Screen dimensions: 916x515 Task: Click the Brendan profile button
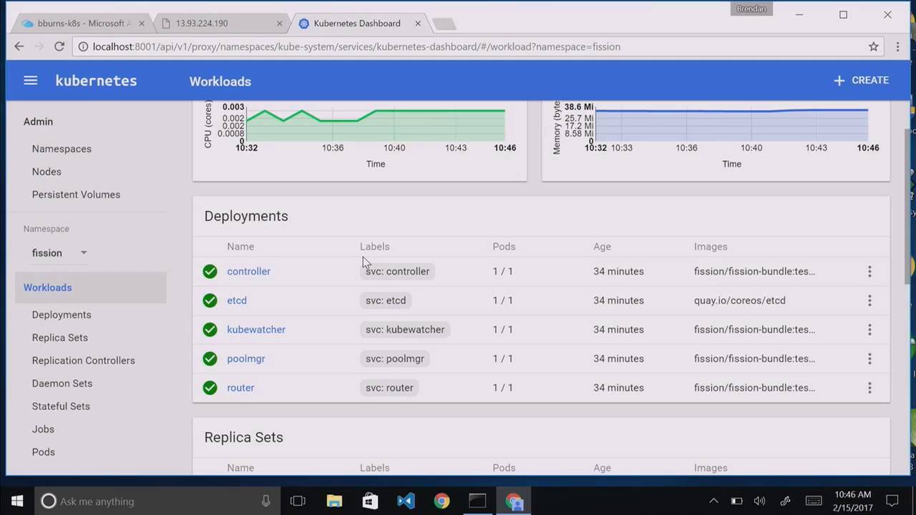click(751, 9)
